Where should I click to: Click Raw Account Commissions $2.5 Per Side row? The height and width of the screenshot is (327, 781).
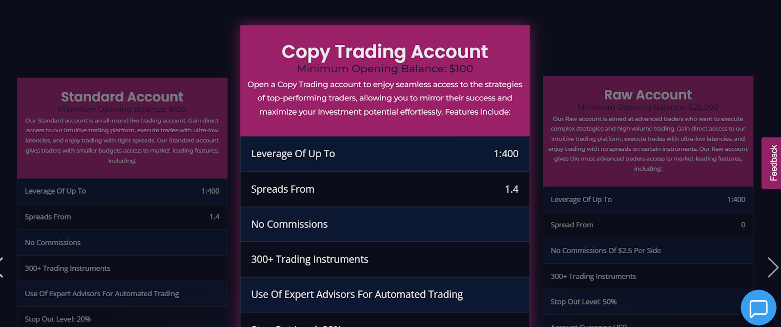[648, 251]
